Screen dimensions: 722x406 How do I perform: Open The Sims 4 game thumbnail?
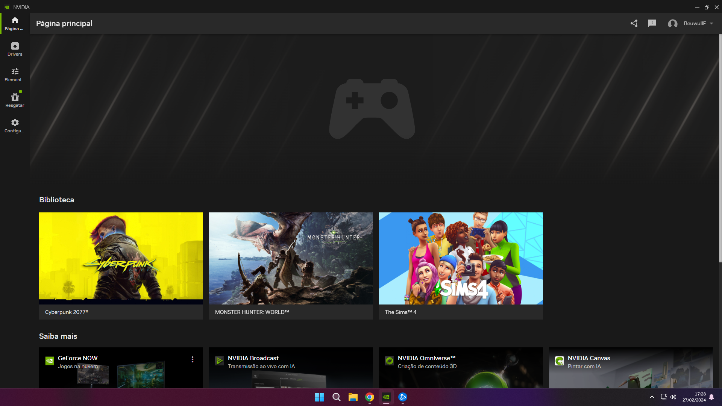coord(461,258)
